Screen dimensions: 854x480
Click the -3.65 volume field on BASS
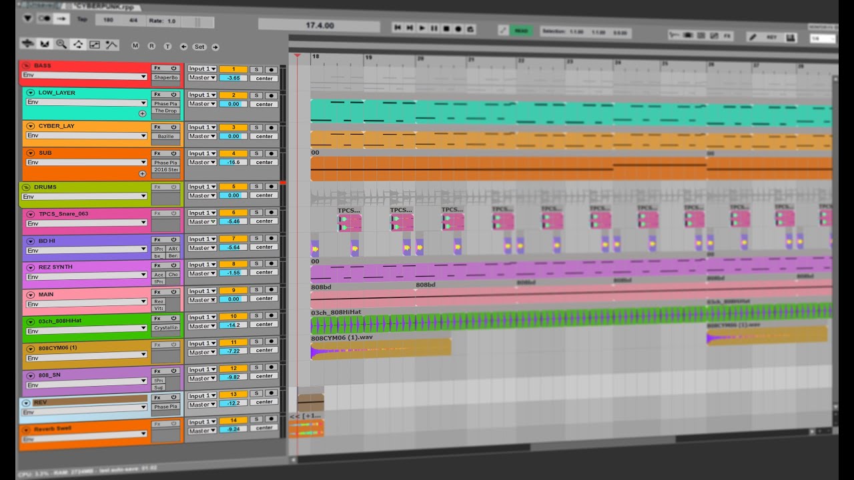(x=233, y=78)
